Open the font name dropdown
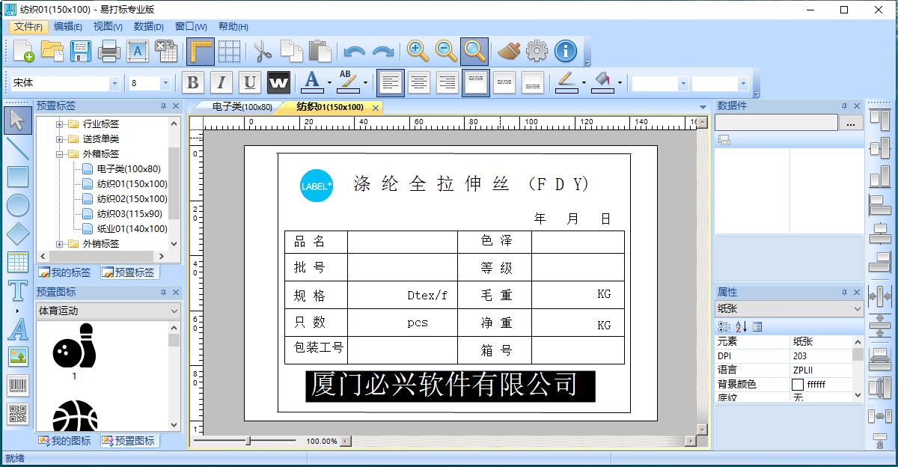 click(114, 83)
